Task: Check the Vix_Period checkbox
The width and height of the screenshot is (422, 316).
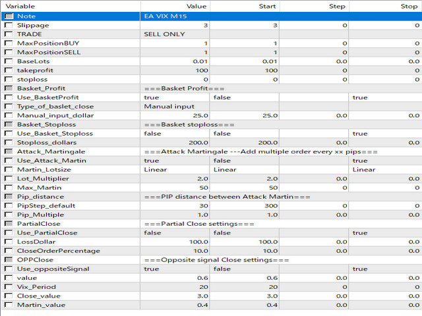Action: tap(9, 287)
